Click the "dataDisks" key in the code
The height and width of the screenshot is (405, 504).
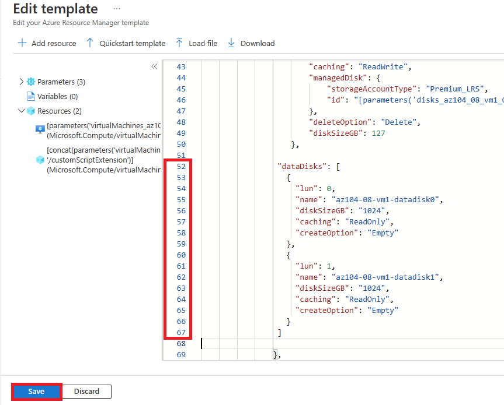[x=302, y=167]
